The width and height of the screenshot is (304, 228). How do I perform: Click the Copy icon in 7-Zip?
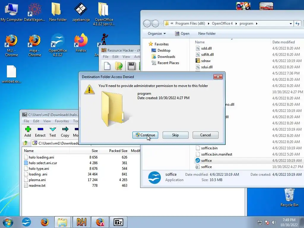point(65,132)
